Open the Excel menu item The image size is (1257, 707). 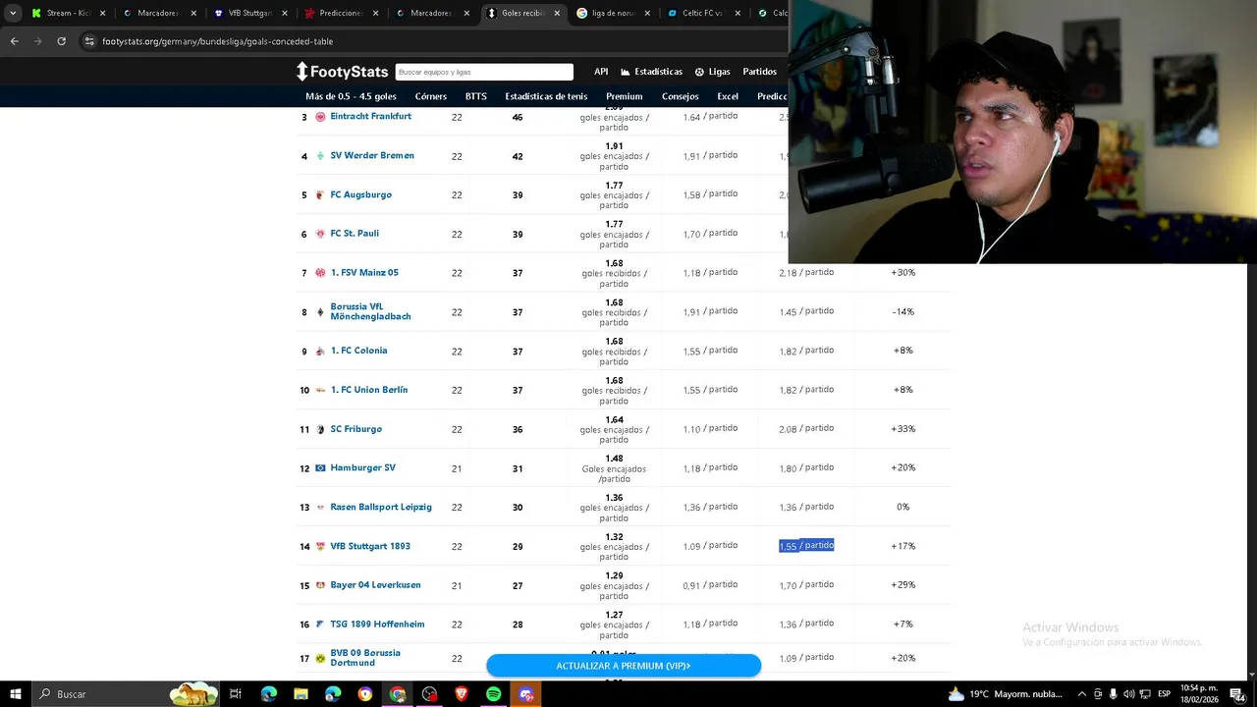click(x=728, y=96)
